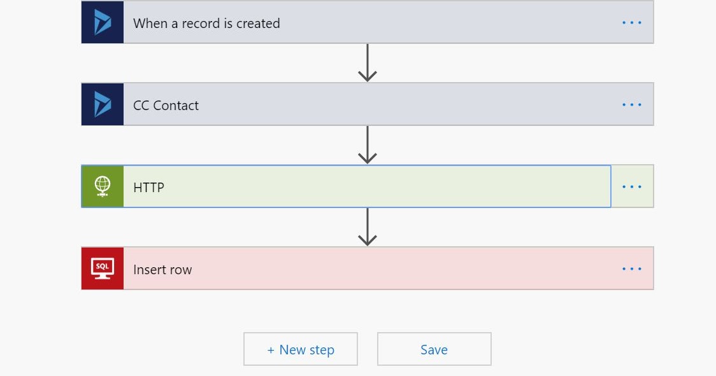This screenshot has width=716, height=376.
Task: Select the red SQL icon on Insert row
Action: pos(102,268)
